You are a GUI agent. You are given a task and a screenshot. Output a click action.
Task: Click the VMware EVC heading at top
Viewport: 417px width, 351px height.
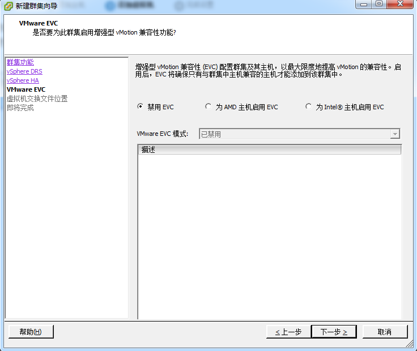point(39,23)
